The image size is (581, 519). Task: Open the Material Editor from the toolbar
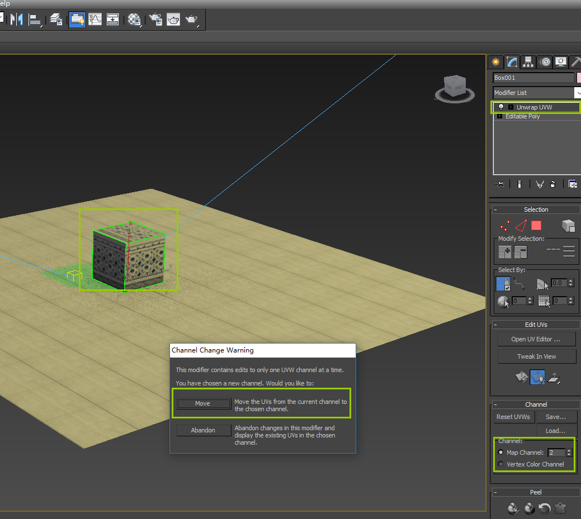pos(134,20)
